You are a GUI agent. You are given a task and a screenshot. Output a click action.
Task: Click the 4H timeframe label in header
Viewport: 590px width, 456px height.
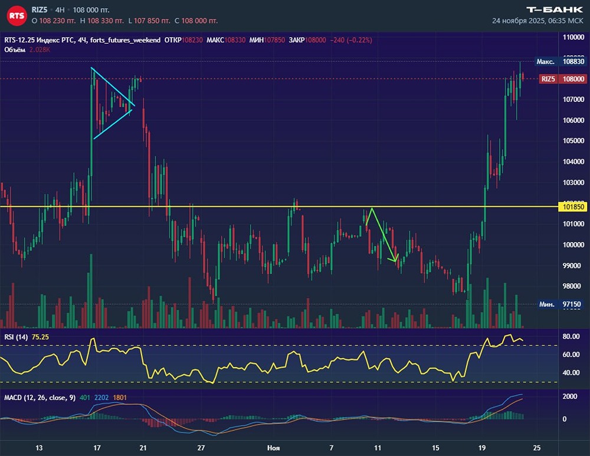click(x=60, y=10)
